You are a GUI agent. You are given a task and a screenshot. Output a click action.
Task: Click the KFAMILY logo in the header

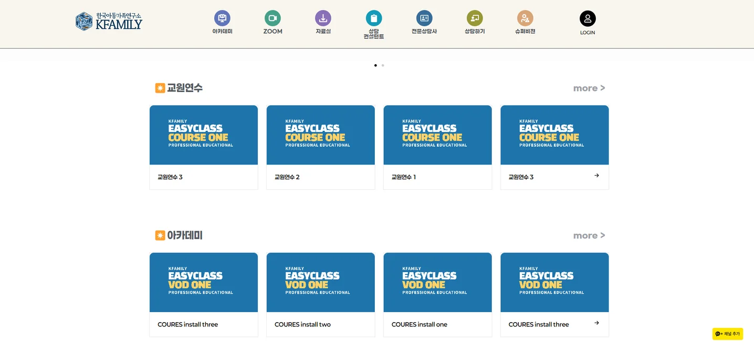tap(109, 21)
